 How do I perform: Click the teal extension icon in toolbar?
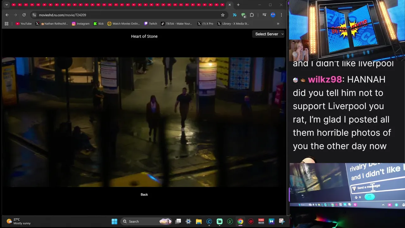(234, 15)
